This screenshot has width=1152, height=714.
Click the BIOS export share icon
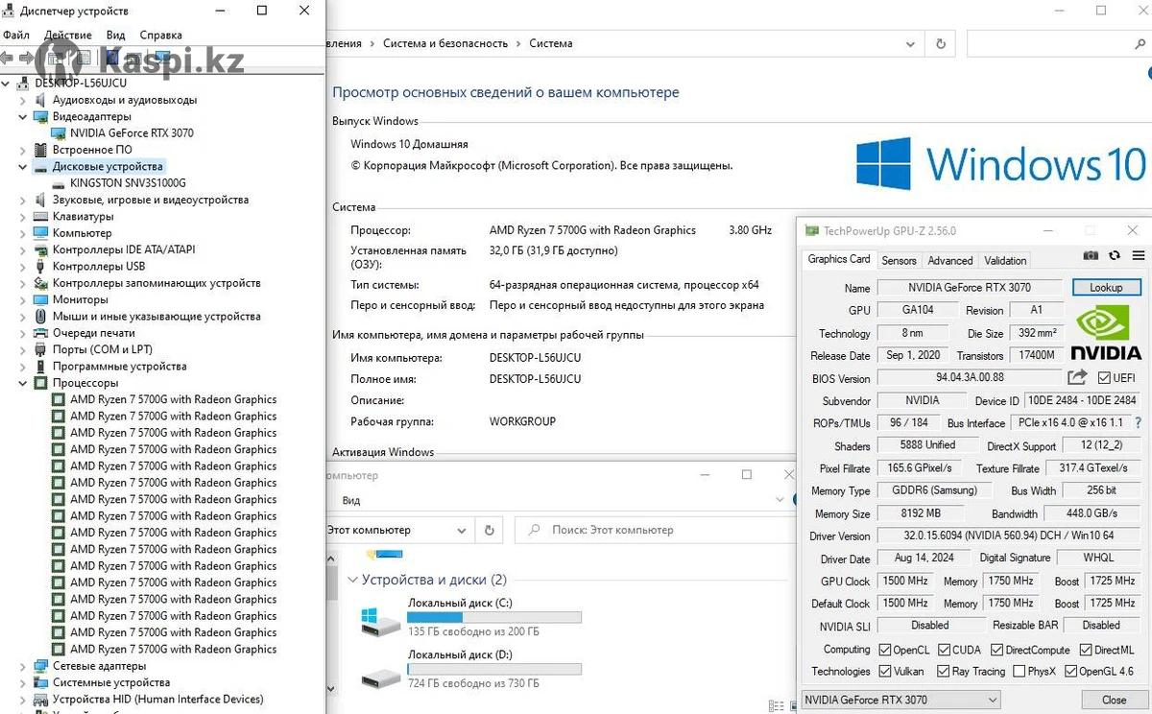click(1077, 378)
